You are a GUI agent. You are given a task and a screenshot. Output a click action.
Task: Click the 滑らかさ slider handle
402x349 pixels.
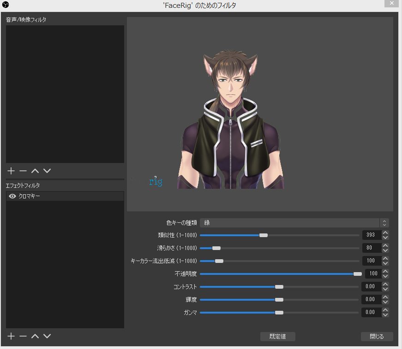(216, 248)
